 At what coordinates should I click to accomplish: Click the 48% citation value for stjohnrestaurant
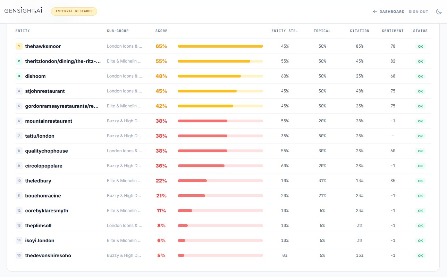(360, 91)
